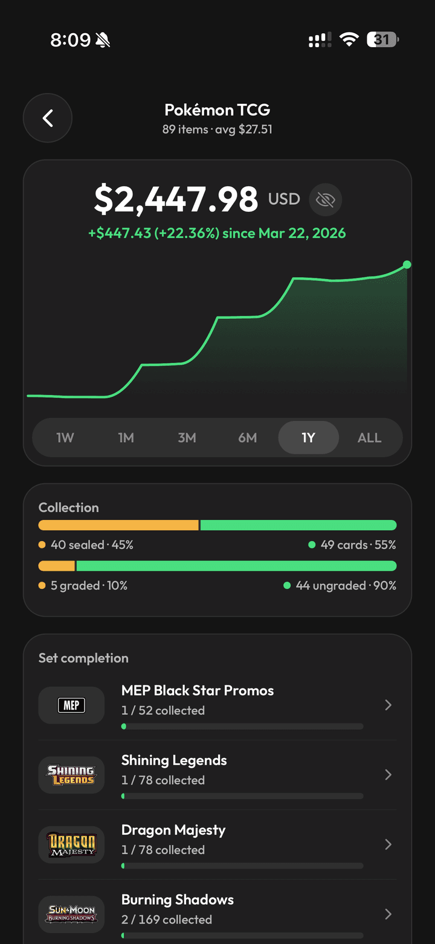Tap the Dragon Majesty set logo
Screen dimensions: 435x944
pyautogui.click(x=71, y=844)
